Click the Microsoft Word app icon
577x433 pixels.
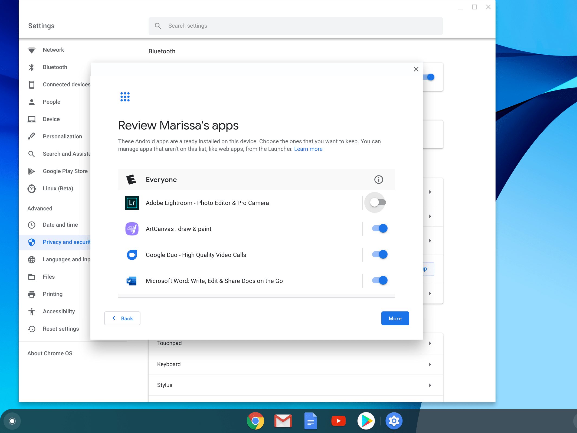[x=132, y=281]
